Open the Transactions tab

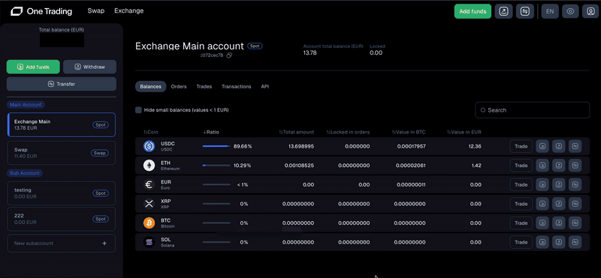pos(236,87)
